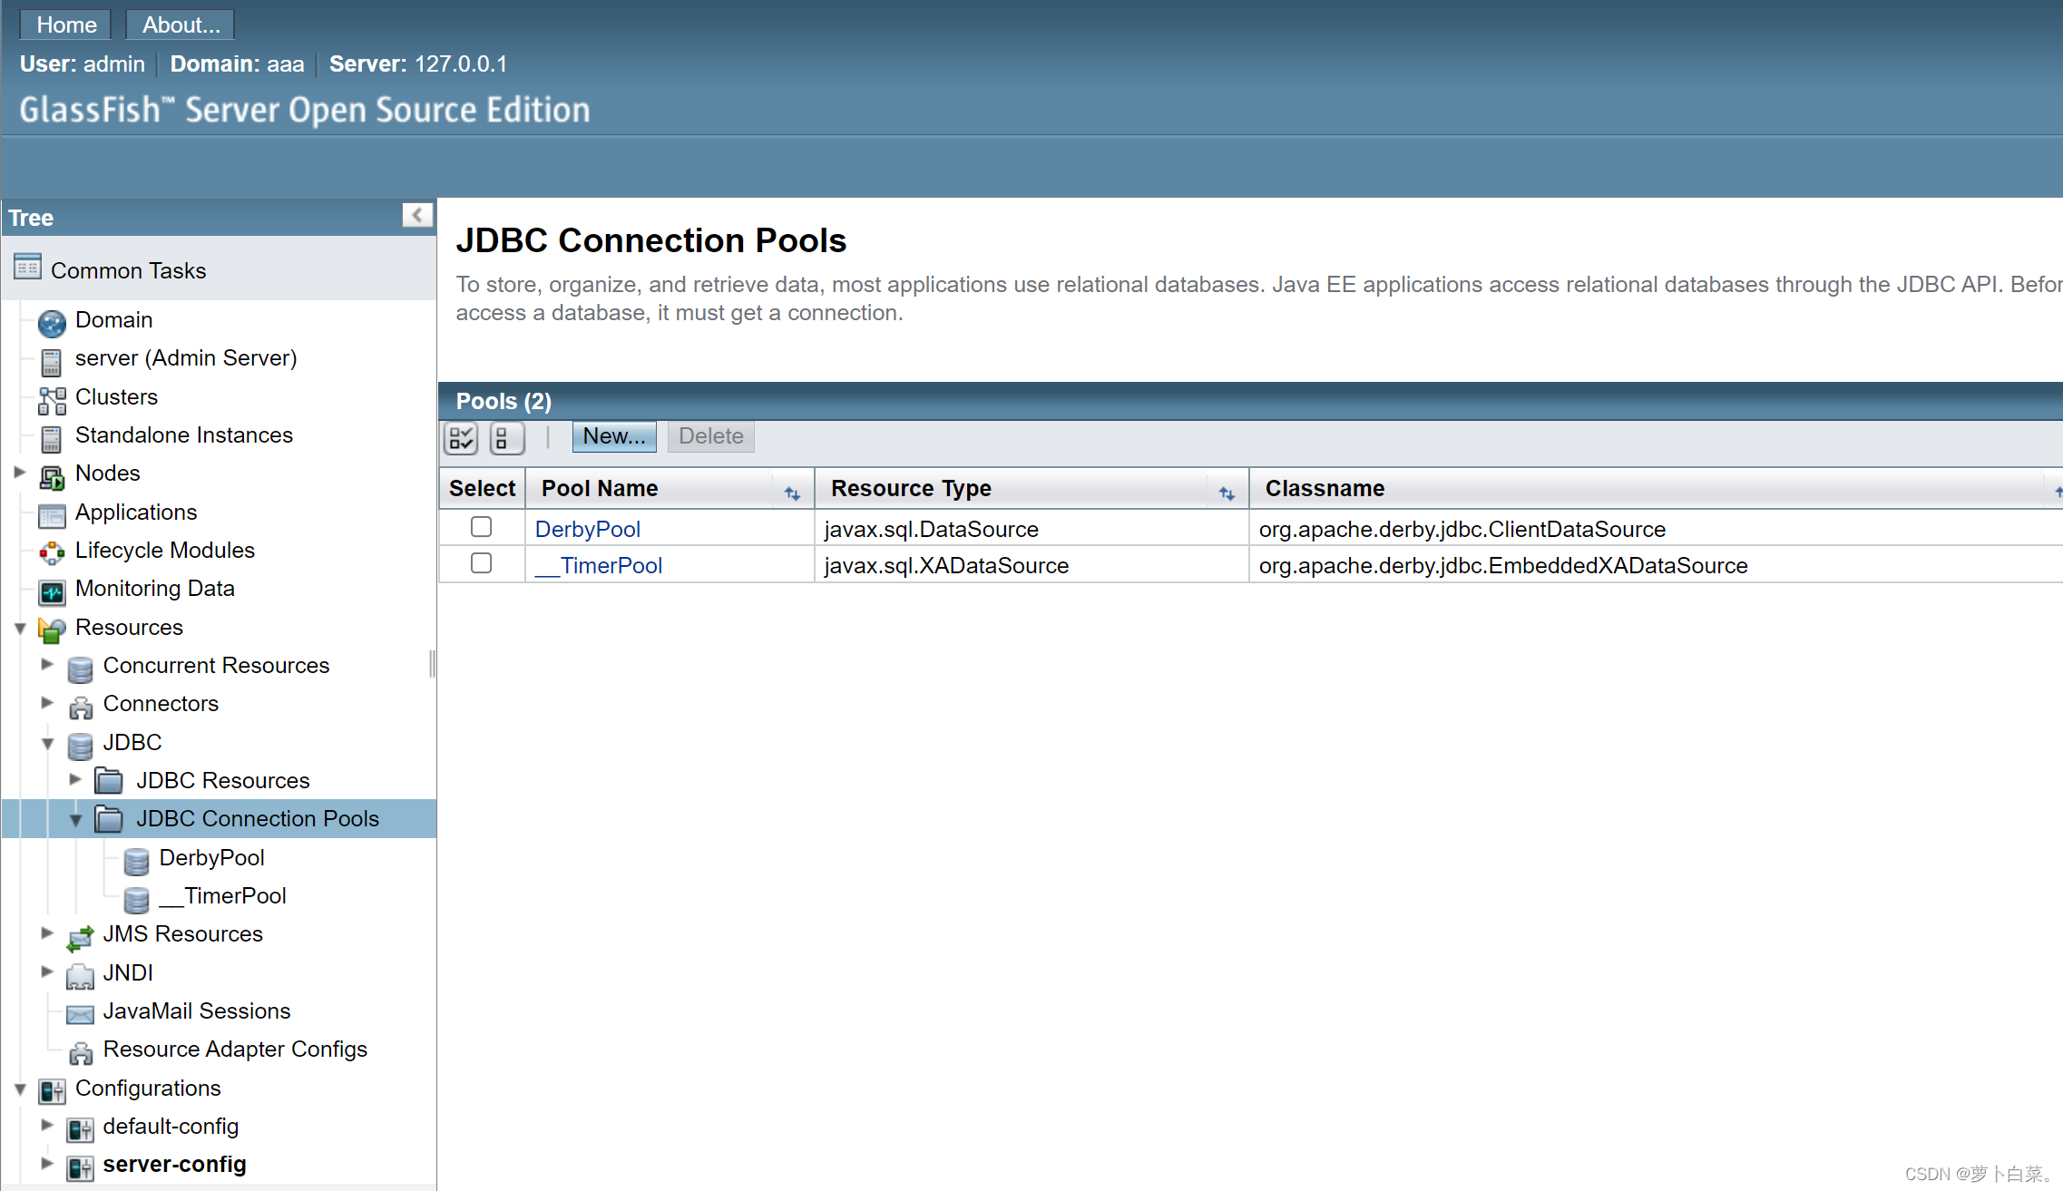
Task: Expand the server-config node
Action: click(x=47, y=1163)
